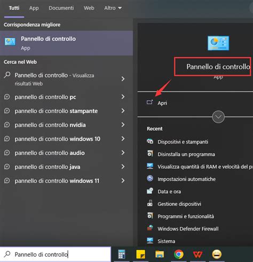The width and height of the screenshot is (253, 262).
Task: Open Dispositivi e stampanti recent item
Action: point(183,142)
